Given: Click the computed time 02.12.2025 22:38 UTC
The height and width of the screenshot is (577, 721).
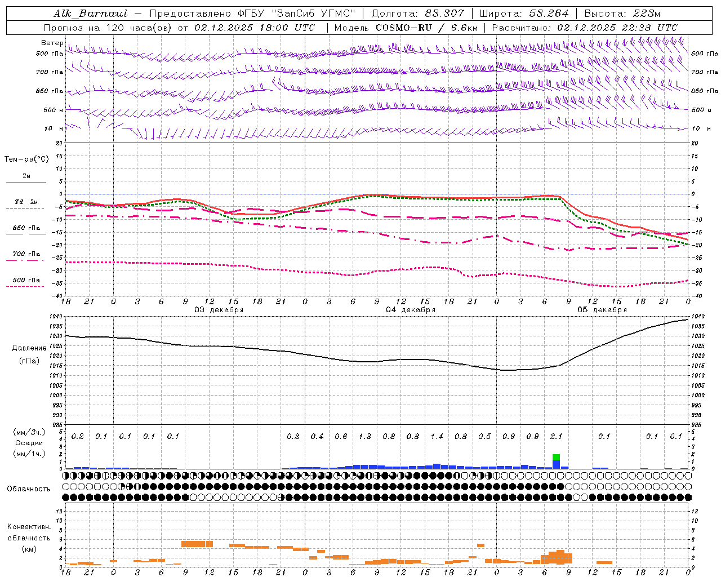Looking at the screenshot, I should point(617,28).
